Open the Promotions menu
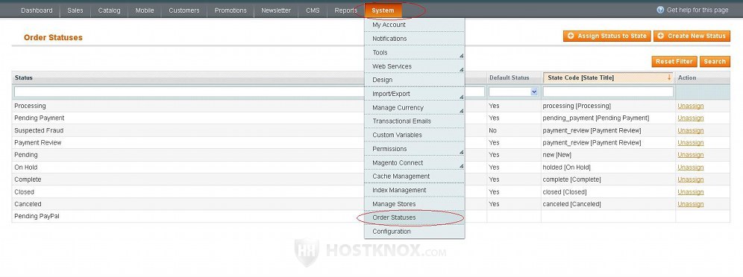This screenshot has height=277, width=743. pos(231,10)
